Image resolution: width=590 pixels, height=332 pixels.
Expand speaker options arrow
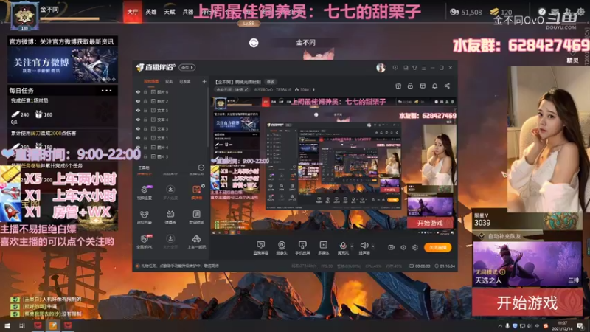click(x=373, y=246)
